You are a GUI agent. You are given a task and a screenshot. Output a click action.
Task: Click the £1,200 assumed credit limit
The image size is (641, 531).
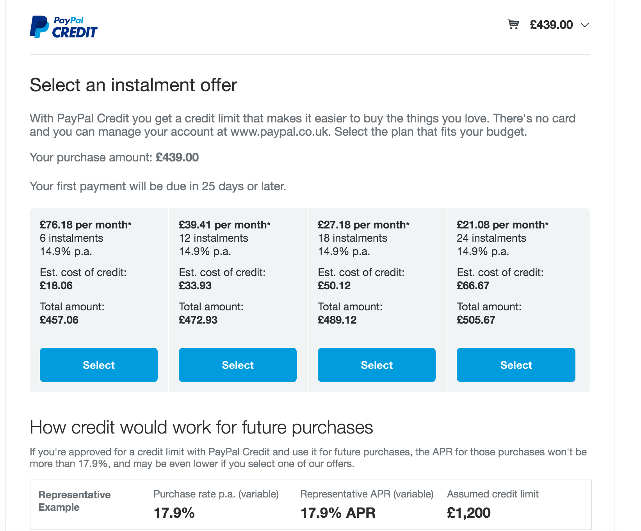[x=468, y=513]
